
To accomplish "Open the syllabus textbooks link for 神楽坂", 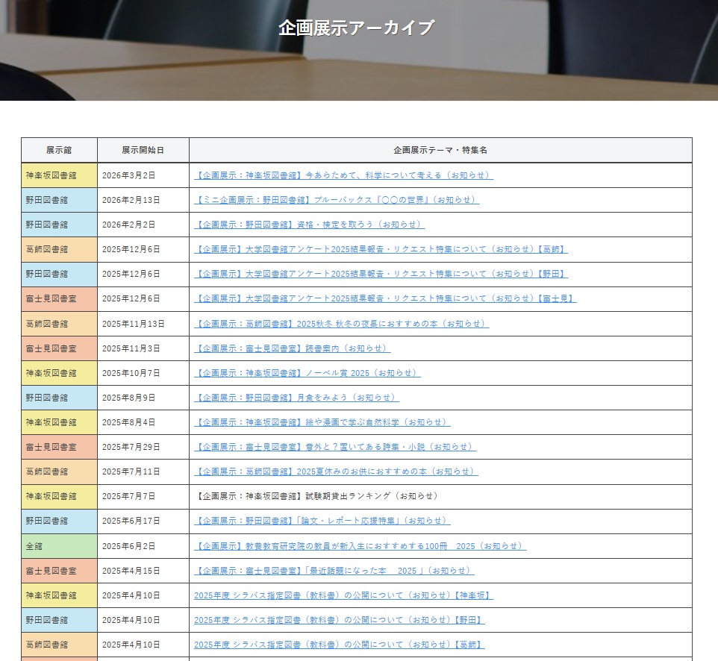I will click(343, 595).
